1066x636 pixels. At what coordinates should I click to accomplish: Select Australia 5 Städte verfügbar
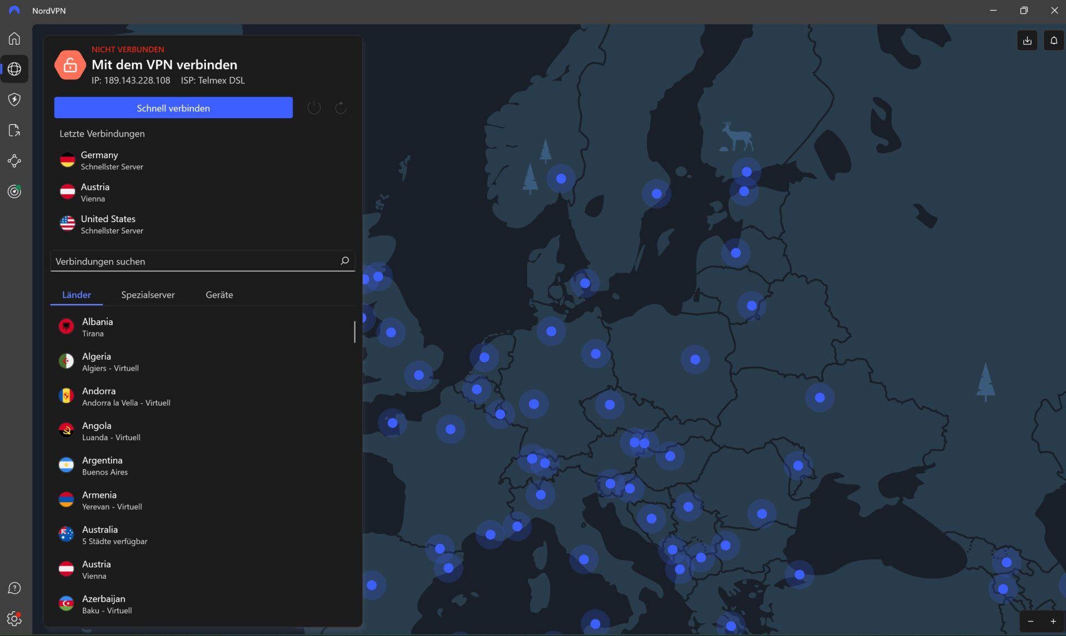coord(203,535)
